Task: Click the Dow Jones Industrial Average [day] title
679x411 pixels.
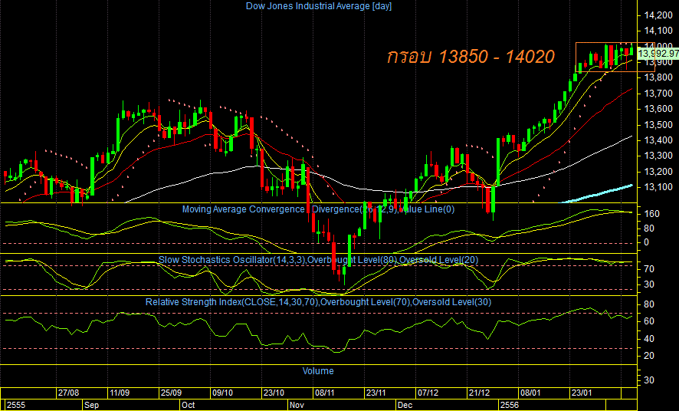Action: (319, 6)
